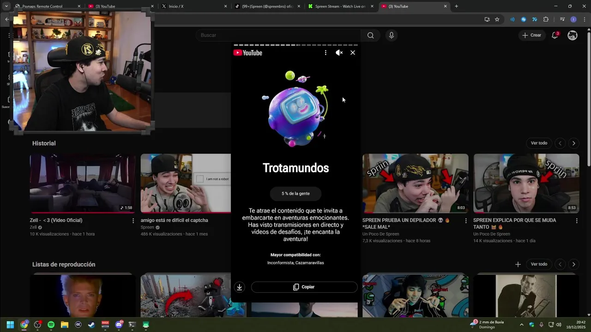
Task: Open File Explorer from the taskbar
Action: 65,325
